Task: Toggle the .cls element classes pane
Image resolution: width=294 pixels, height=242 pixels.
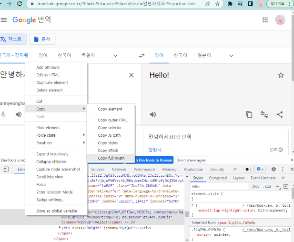Action: click(267, 186)
